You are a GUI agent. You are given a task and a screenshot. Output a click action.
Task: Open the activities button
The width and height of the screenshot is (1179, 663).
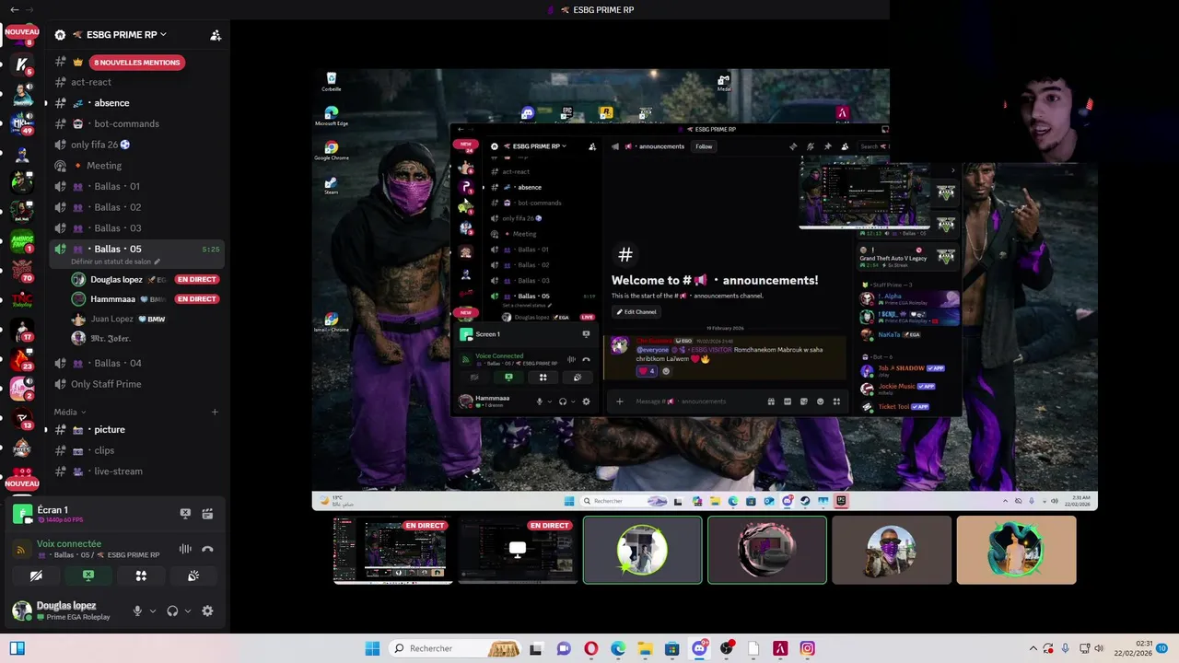point(141,576)
